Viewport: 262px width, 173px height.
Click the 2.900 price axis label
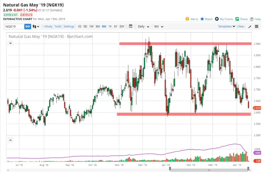tap(257, 44)
